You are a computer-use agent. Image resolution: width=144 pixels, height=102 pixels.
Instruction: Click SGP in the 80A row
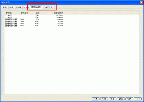(x=22, y=26)
